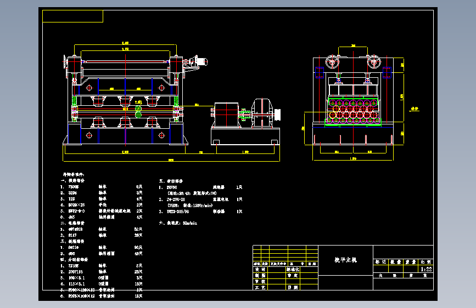This screenshot has height=308, width=476.
Task: Click the 标记 header cell above the scale
Action: click(380, 262)
